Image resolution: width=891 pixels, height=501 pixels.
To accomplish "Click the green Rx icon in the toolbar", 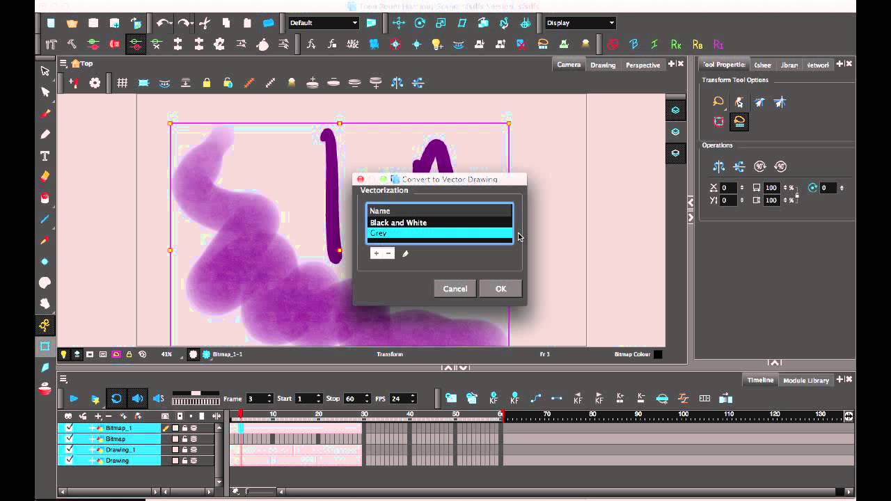I will pyautogui.click(x=676, y=45).
